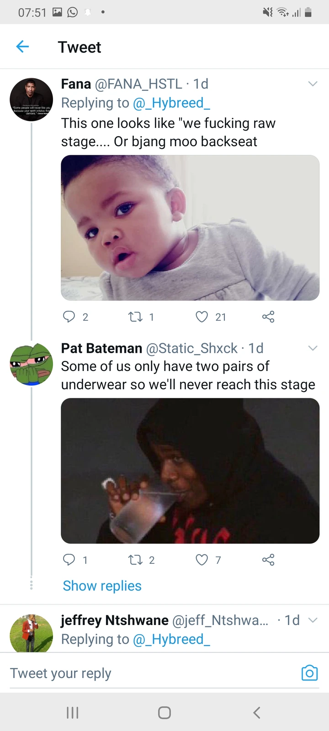The width and height of the screenshot is (329, 731).
Task: Open Android recent apps button
Action: coord(73,712)
